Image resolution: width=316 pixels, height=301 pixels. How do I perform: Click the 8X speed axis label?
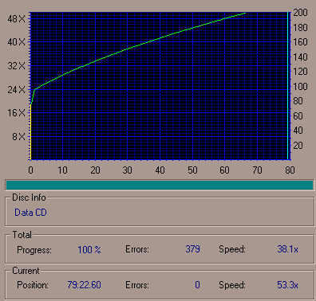tap(18, 137)
